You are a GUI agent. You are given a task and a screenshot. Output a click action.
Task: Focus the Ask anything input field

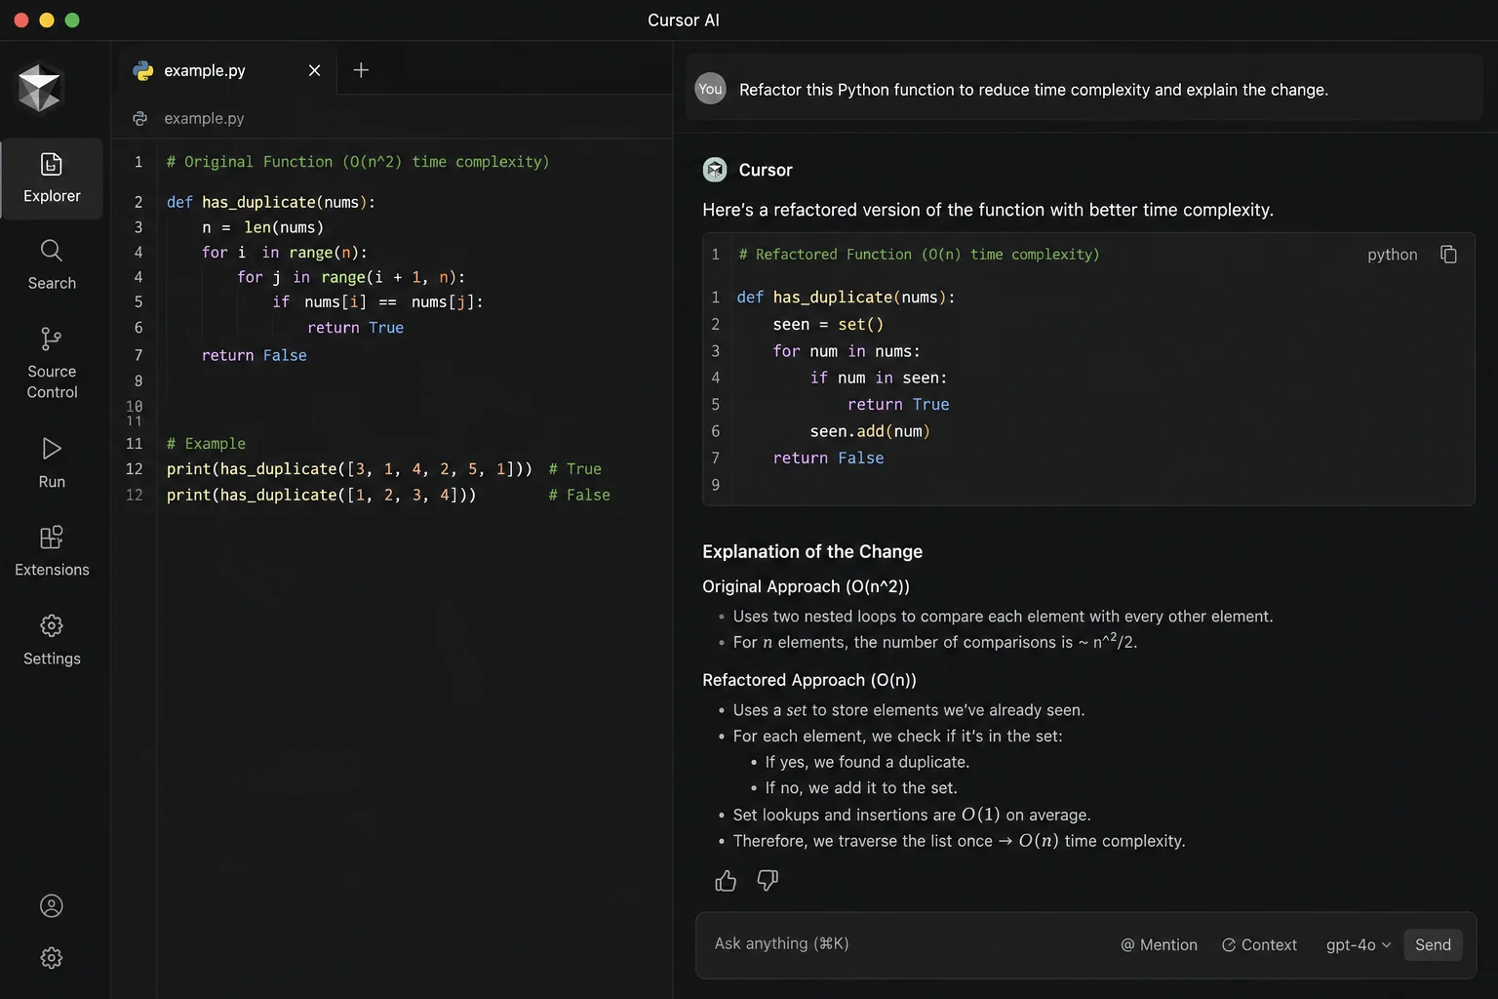tap(907, 944)
